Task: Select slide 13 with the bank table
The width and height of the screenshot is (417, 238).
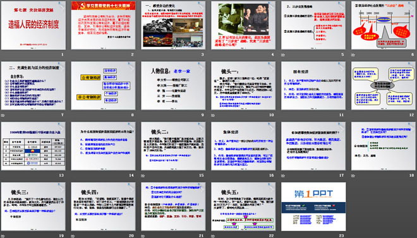Action: tap(33, 146)
